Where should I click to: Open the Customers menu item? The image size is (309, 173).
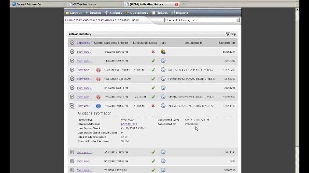tap(137, 13)
